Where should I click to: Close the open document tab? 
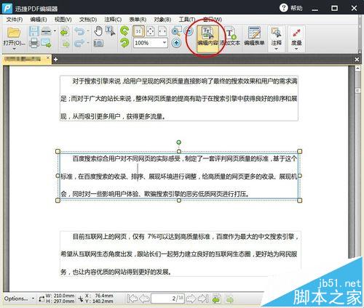click(x=48, y=58)
